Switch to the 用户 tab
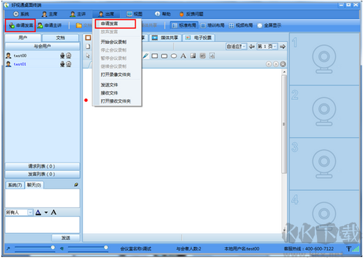The image size is (363, 259). 23,38
